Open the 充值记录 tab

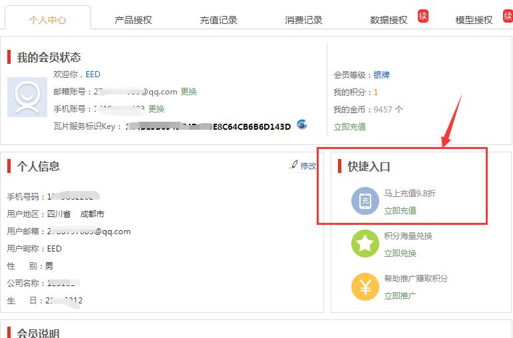[x=218, y=20]
